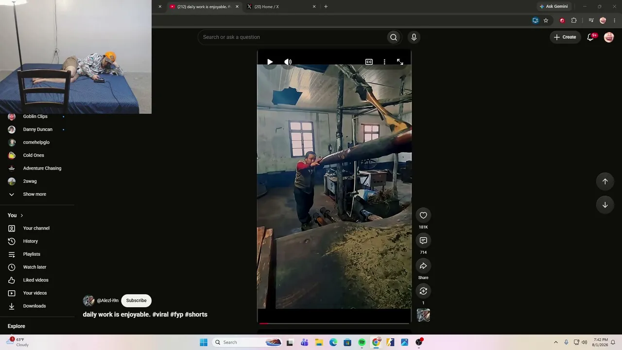Open YouTube notifications bell

(x=591, y=37)
